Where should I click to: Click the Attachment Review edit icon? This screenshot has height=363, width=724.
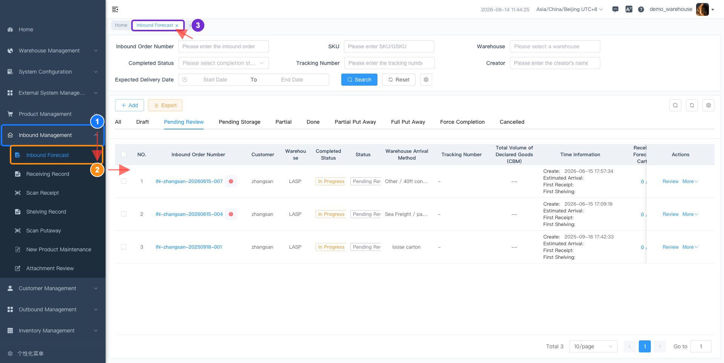coord(18,268)
